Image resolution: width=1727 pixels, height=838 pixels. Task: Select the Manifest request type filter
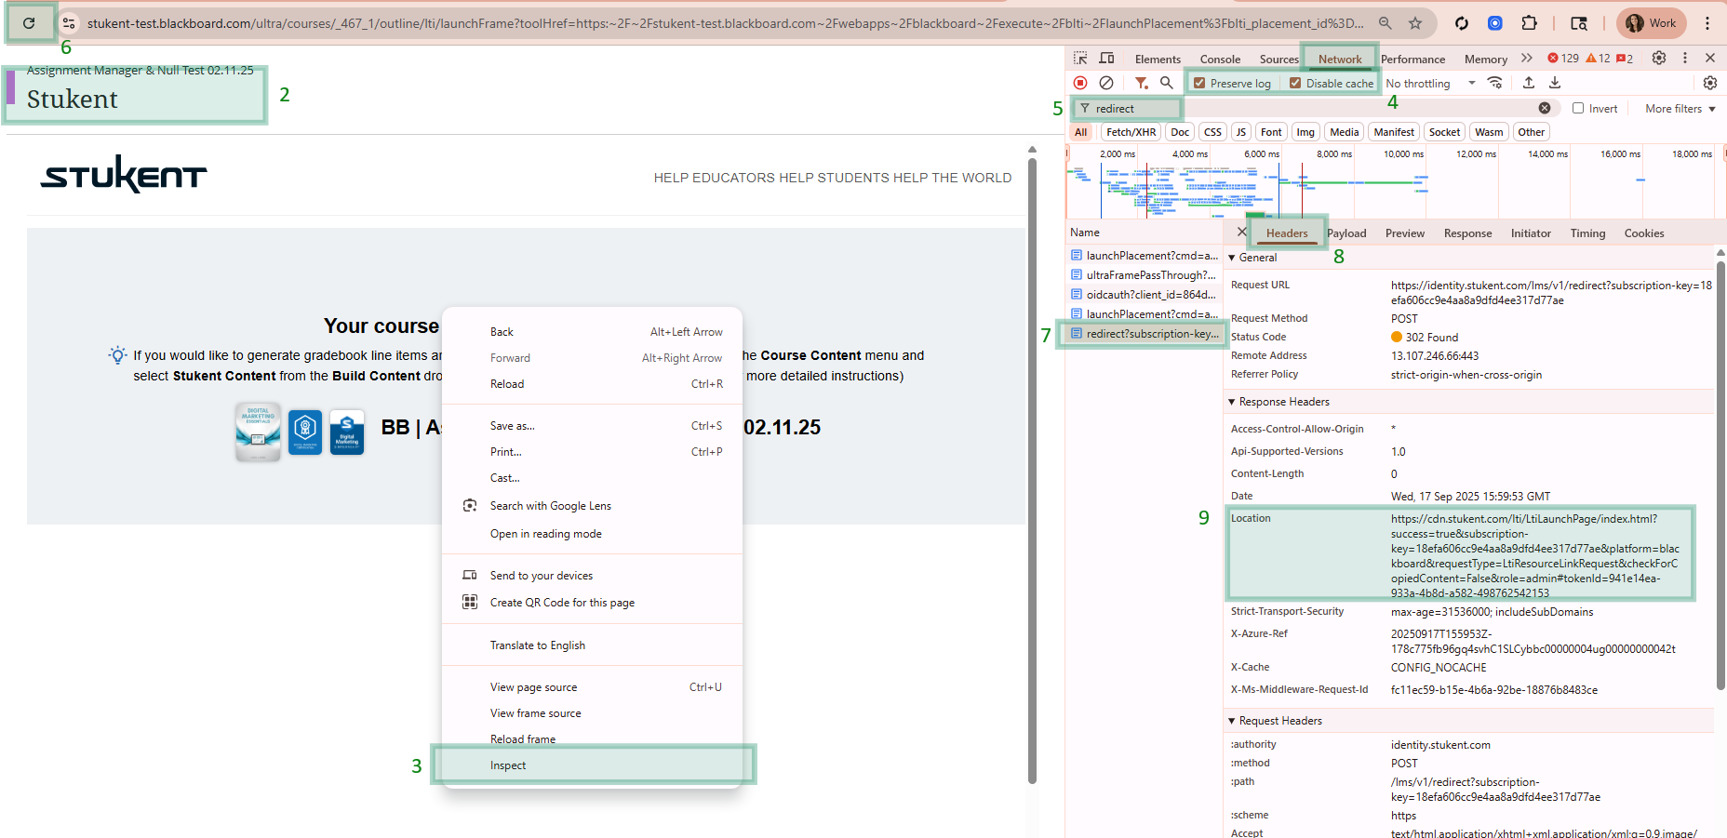1394,132
